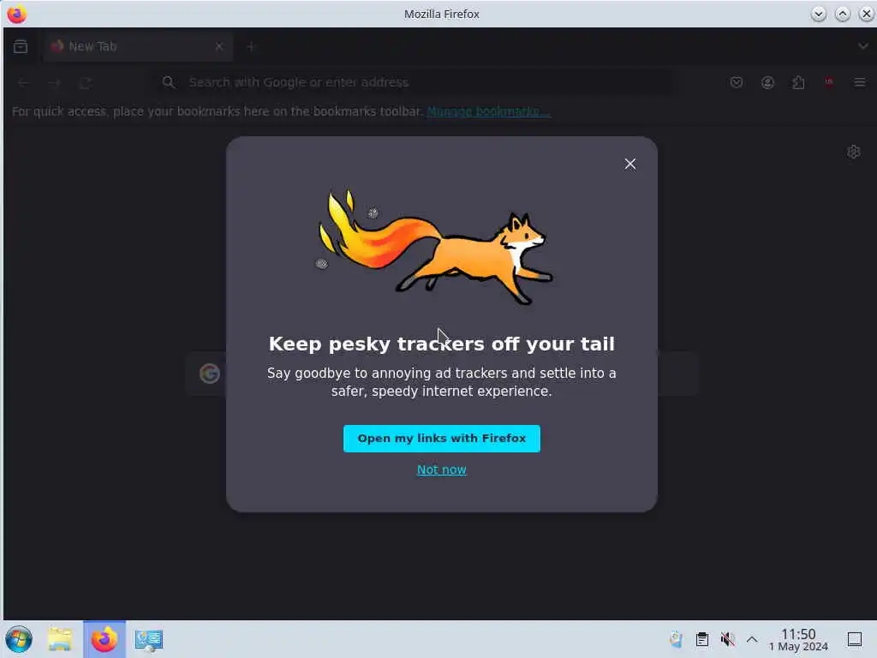The width and height of the screenshot is (877, 658).
Task: Open system settings taskbar icon
Action: pyautogui.click(x=149, y=639)
